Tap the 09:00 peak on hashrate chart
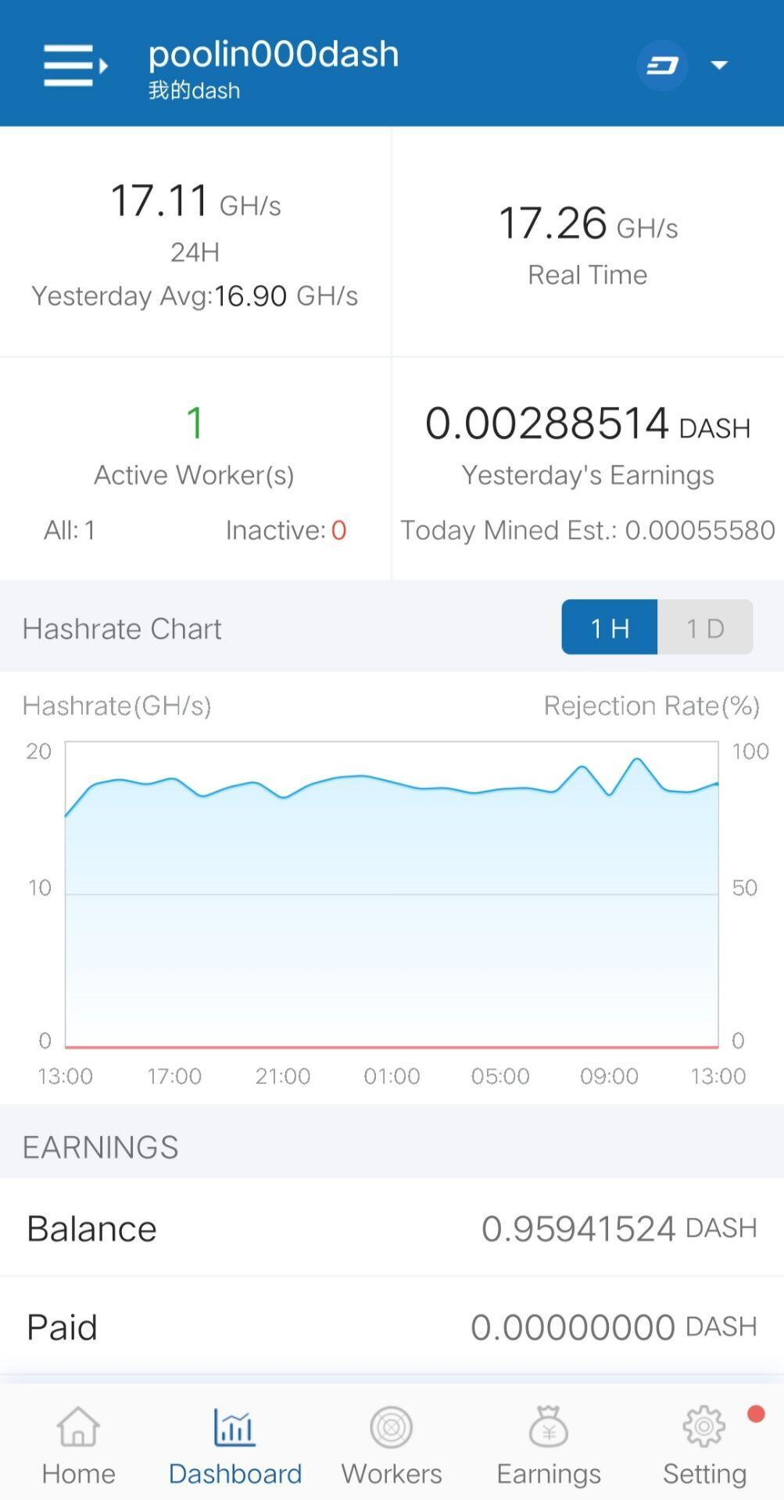784x1500 pixels. (637, 759)
